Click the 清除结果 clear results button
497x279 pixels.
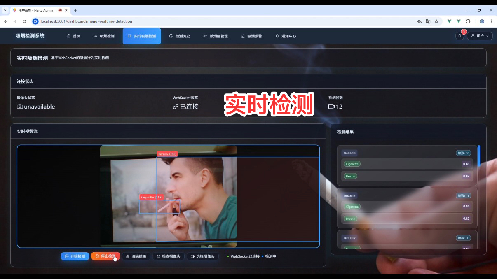point(136,256)
